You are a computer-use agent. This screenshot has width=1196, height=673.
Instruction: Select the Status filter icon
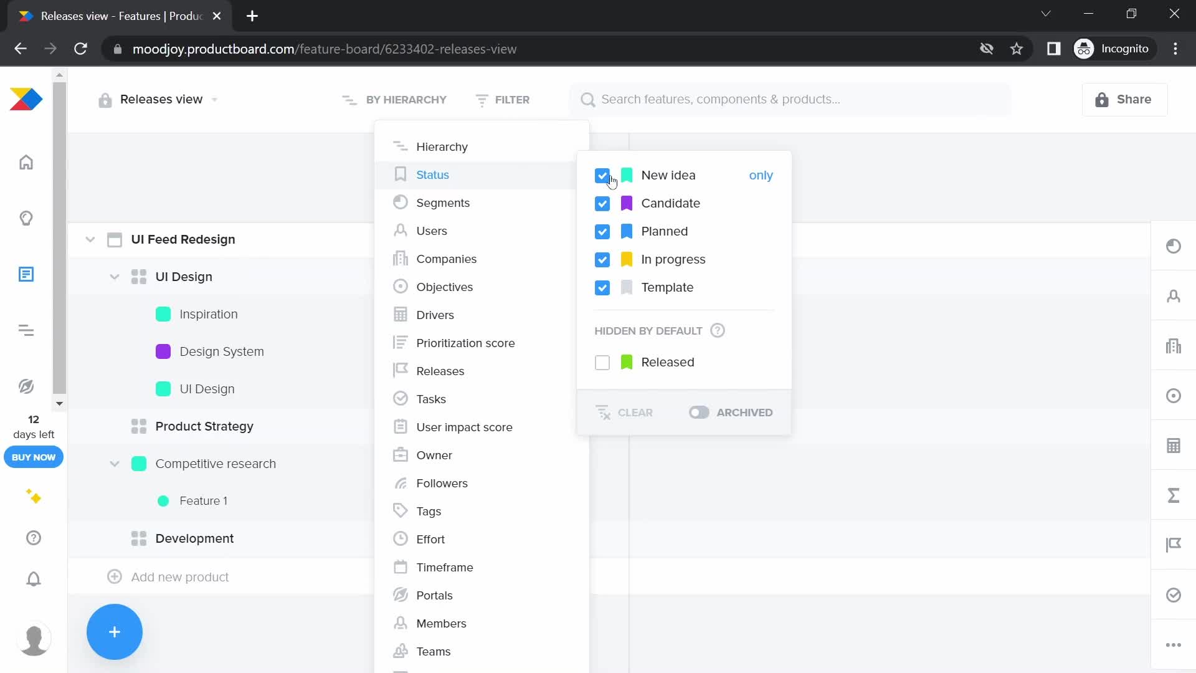click(401, 174)
